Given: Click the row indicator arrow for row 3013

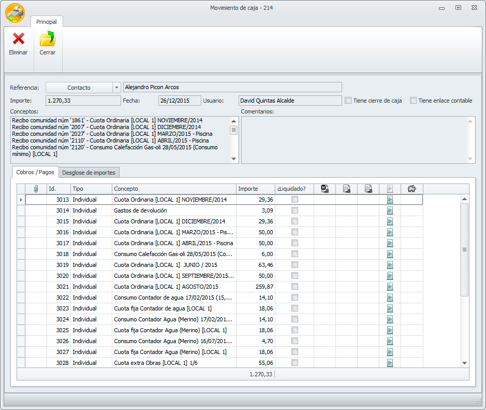Looking at the screenshot, I should (21, 200).
